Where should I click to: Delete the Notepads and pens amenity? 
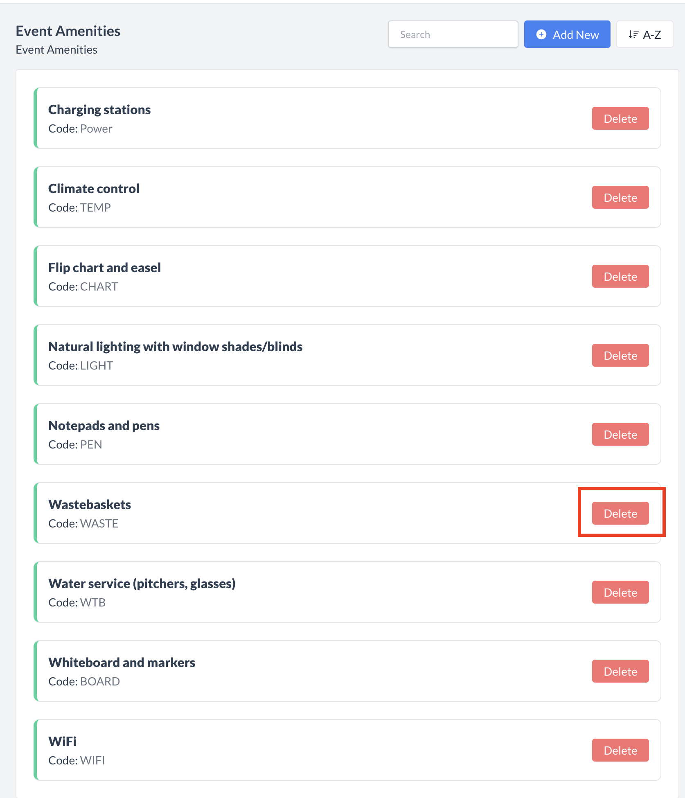point(620,435)
